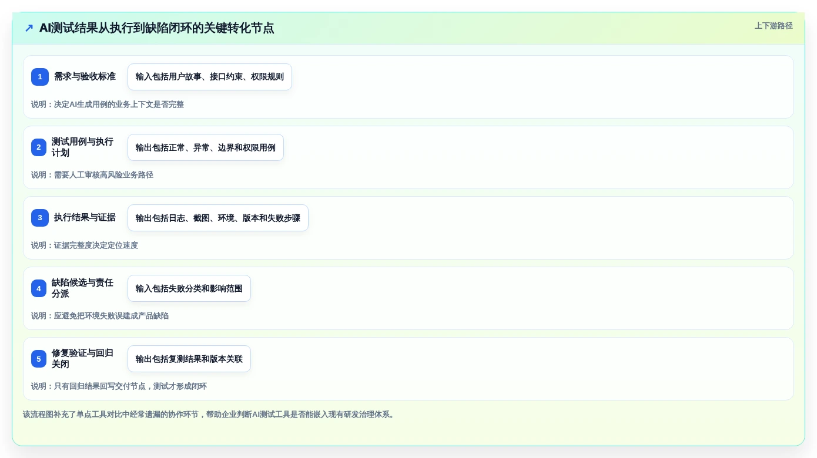
Task: Click the arrow icon beside the title
Action: coord(29,28)
